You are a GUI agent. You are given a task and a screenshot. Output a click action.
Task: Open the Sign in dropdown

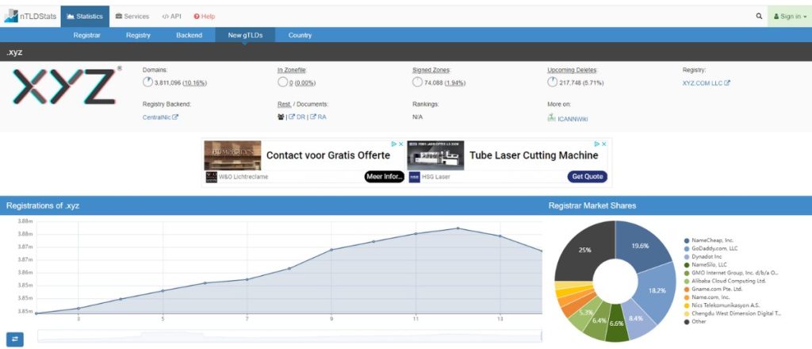789,16
